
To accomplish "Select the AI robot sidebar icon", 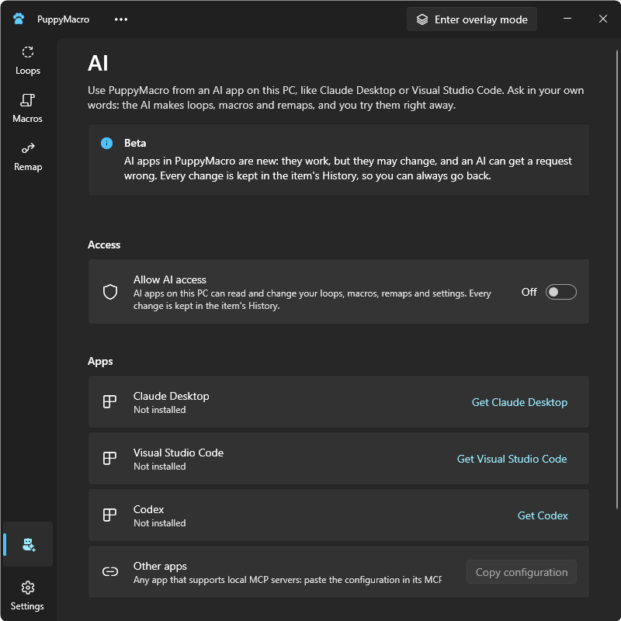I will 28,544.
